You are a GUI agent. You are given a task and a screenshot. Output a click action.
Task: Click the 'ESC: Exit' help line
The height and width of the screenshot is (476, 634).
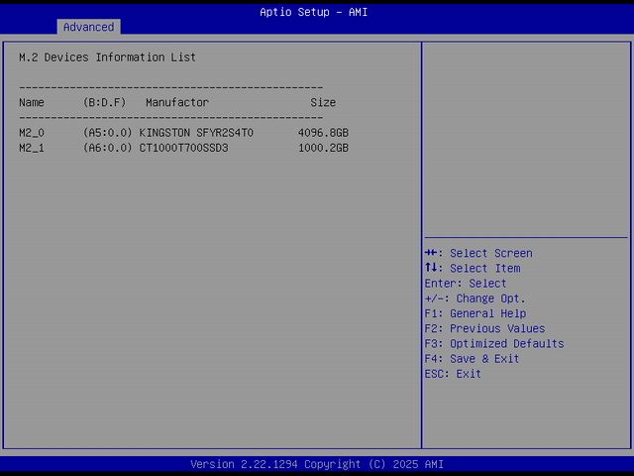[453, 374]
